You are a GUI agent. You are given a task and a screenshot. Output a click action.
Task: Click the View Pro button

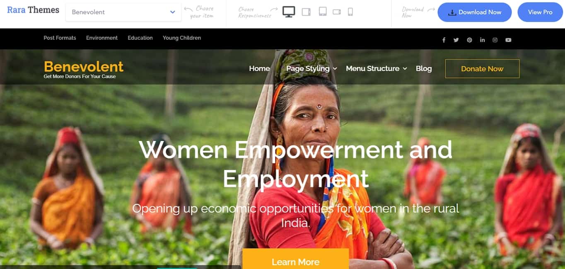click(540, 12)
